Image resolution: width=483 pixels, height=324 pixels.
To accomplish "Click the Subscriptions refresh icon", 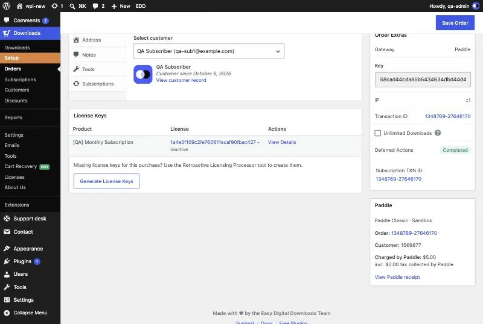I will [76, 84].
